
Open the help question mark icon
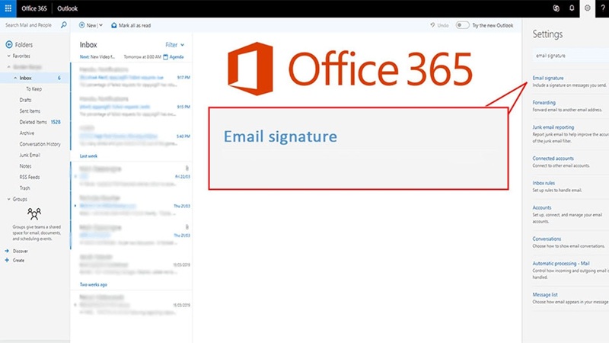tap(603, 8)
